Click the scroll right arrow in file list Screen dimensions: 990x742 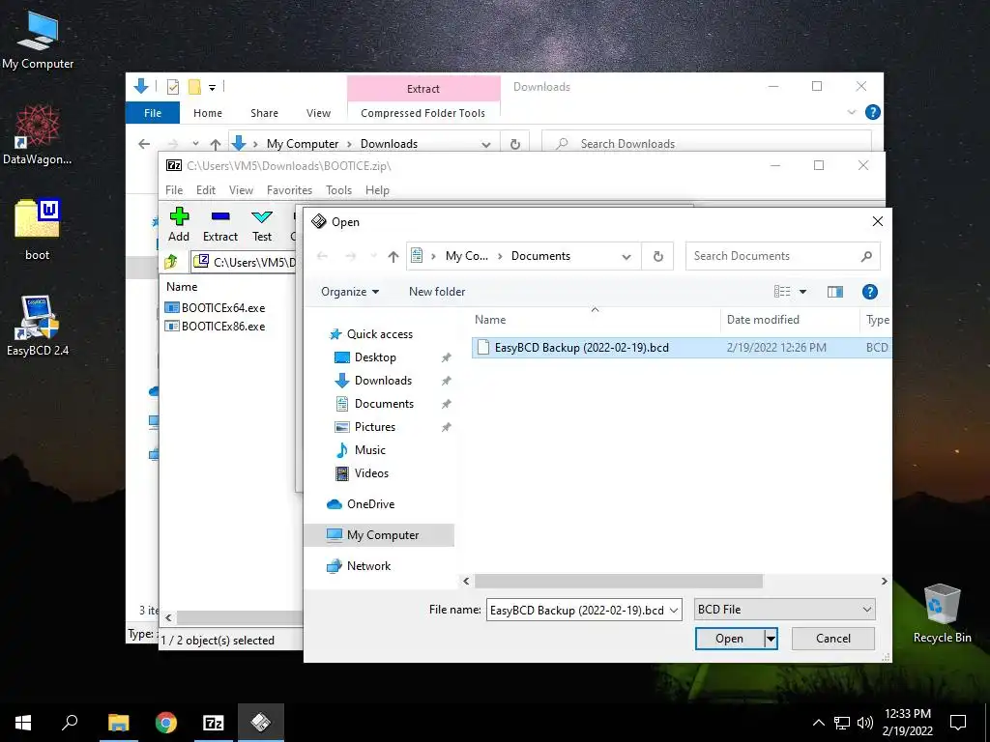coord(884,581)
